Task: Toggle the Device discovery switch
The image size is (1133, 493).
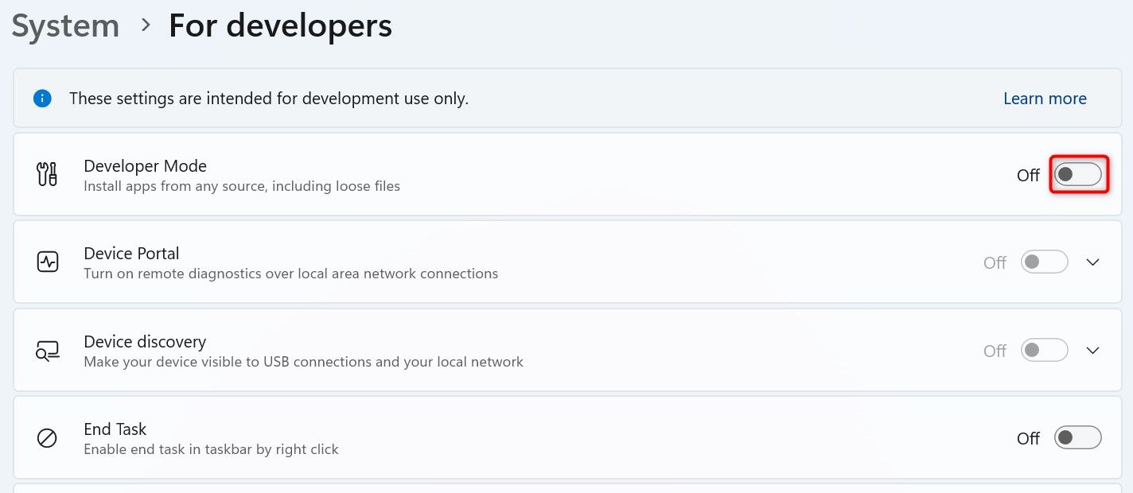Action: pyautogui.click(x=1044, y=351)
